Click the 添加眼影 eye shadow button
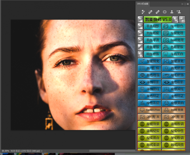 [150, 82]
